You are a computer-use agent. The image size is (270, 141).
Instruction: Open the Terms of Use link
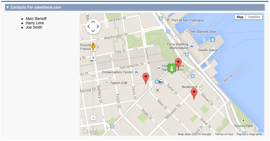[x=224, y=134]
